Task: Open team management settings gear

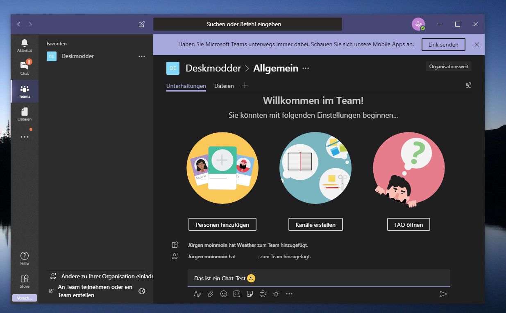Action: (x=142, y=291)
